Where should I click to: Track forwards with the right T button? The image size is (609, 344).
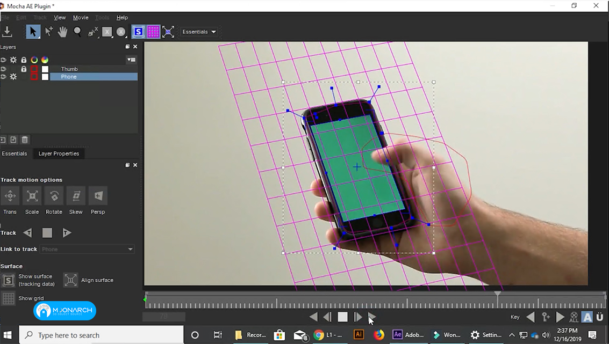pyautogui.click(x=67, y=233)
